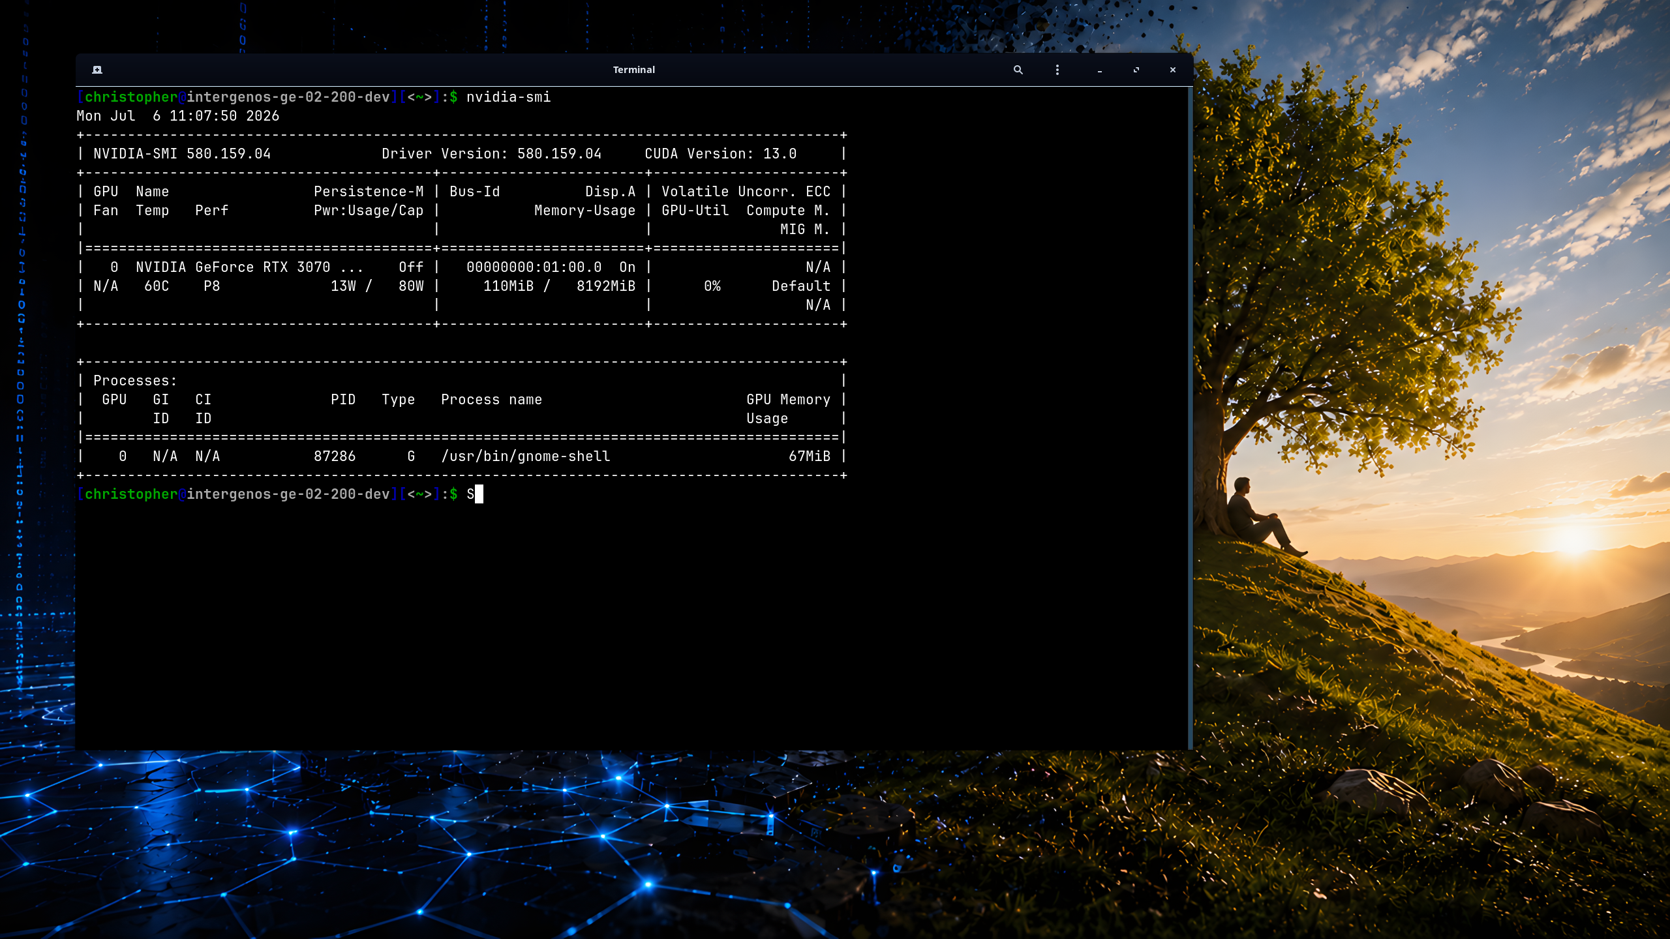Click the 80W power cap value
1670x939 pixels.
[x=411, y=286]
